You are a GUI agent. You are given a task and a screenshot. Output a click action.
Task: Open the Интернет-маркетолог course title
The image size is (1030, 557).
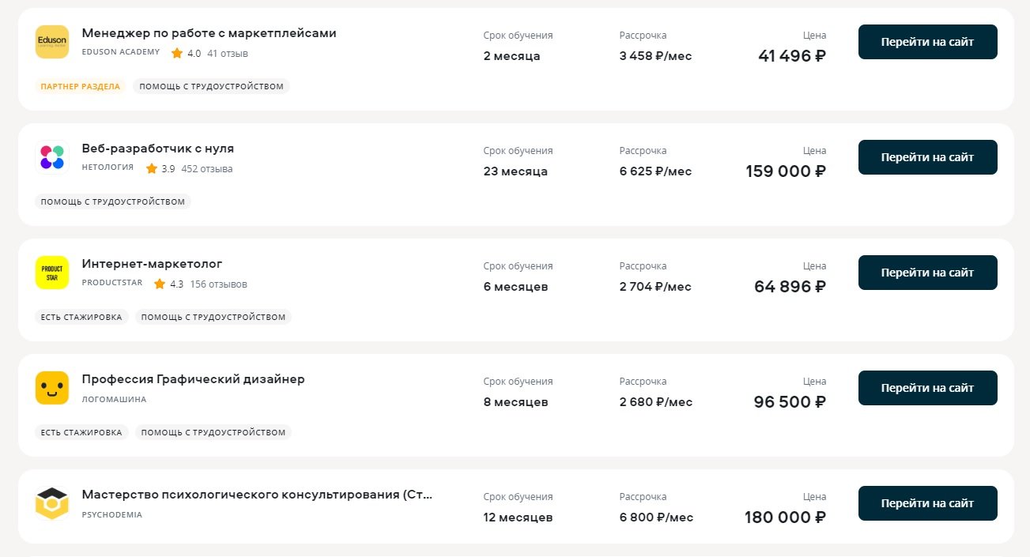152,264
